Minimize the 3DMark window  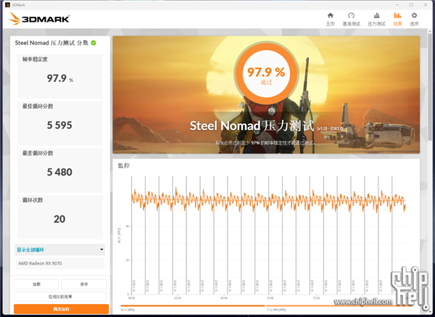tap(397, 5)
